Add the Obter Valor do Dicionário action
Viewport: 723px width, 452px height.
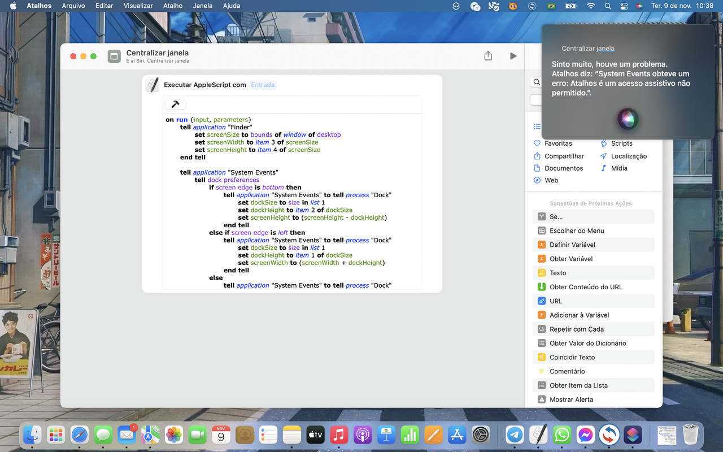(594, 343)
